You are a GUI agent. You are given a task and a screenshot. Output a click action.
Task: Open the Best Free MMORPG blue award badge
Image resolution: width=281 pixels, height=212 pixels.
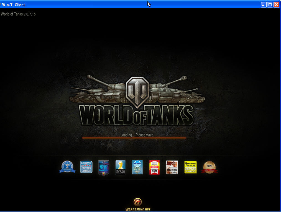(137, 167)
